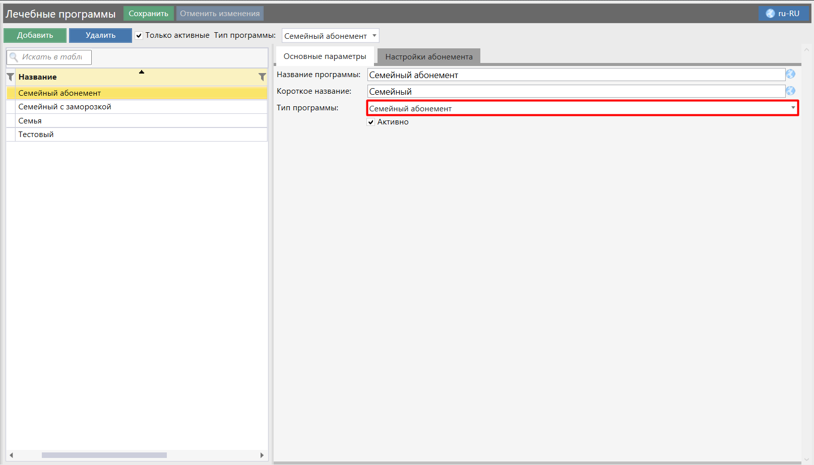This screenshot has width=814, height=465.
Task: Click the Добавить button
Action: 35,35
